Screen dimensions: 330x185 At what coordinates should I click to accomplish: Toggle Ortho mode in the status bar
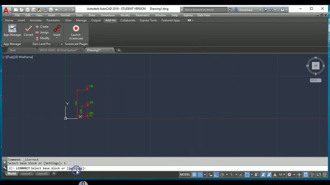pyautogui.click(x=216, y=175)
